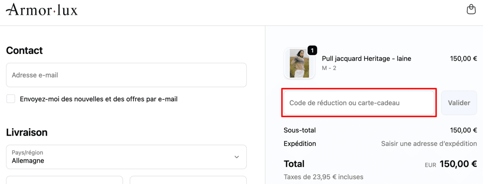Click the 'Taxes de 23,95 € incluses' note
The width and height of the screenshot is (483, 184).
pos(323,177)
